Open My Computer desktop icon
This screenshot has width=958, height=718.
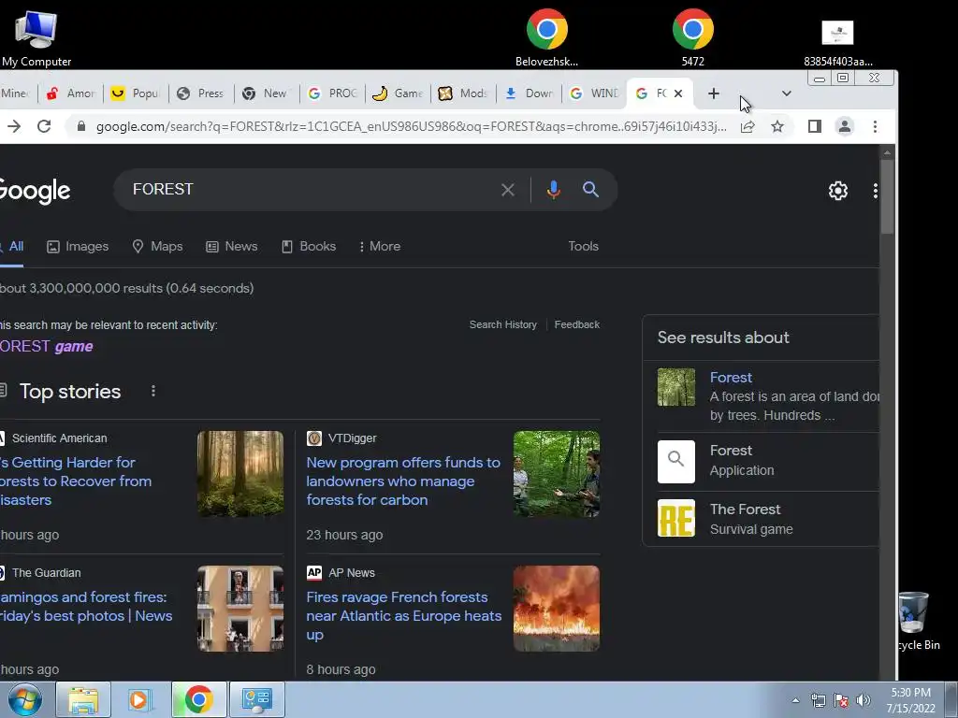(36, 37)
